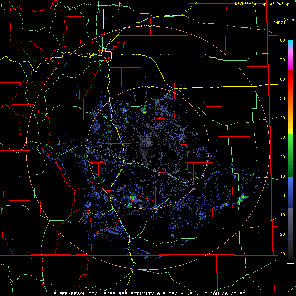Click the NEXLAB-College of DuPage credit text
Viewport: 296px width, 296px height.
click(x=262, y=4)
